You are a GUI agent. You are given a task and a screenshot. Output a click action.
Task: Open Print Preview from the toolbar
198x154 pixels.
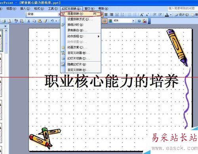pos(9,21)
